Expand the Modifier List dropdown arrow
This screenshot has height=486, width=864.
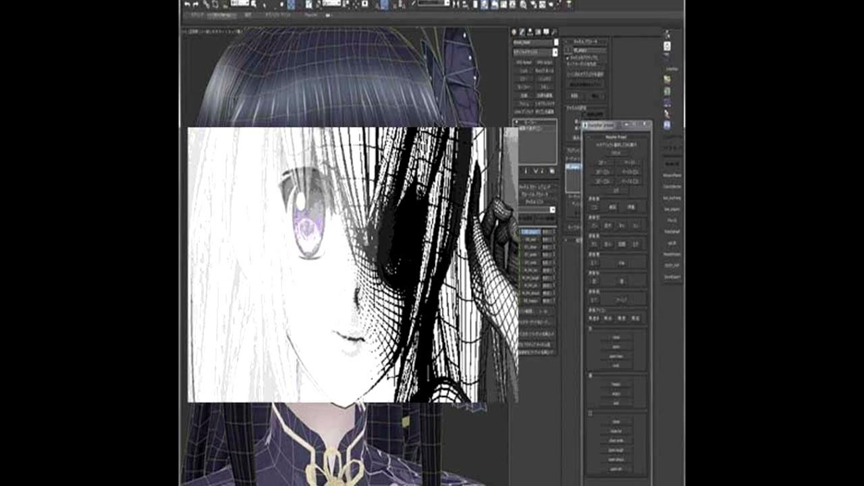555,52
